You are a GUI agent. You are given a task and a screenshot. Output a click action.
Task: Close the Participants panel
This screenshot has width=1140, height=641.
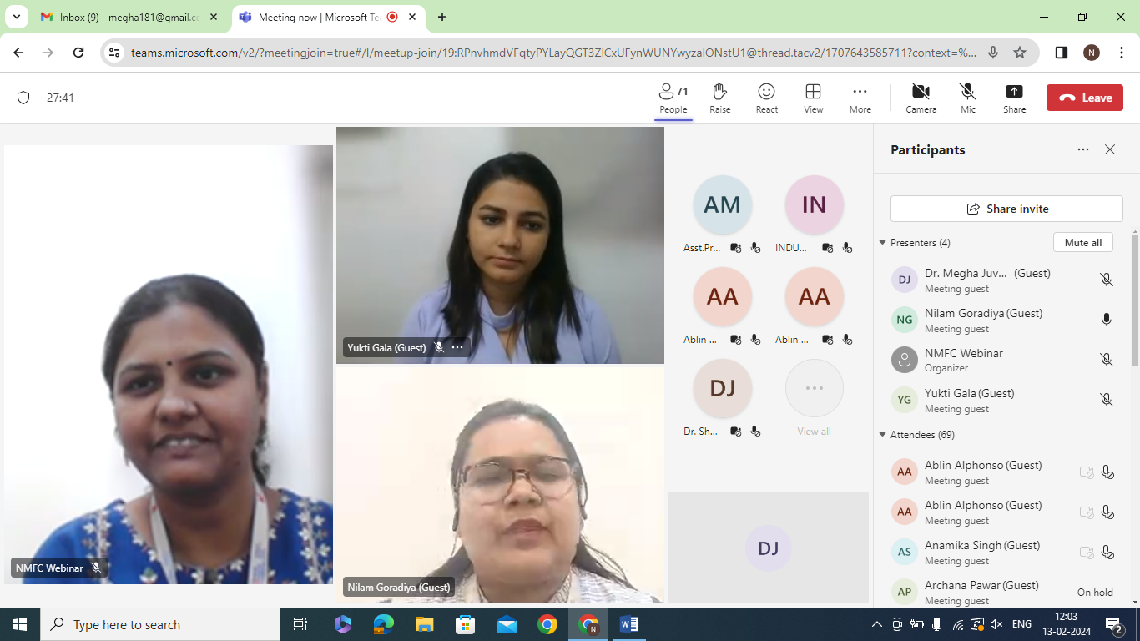(x=1109, y=150)
